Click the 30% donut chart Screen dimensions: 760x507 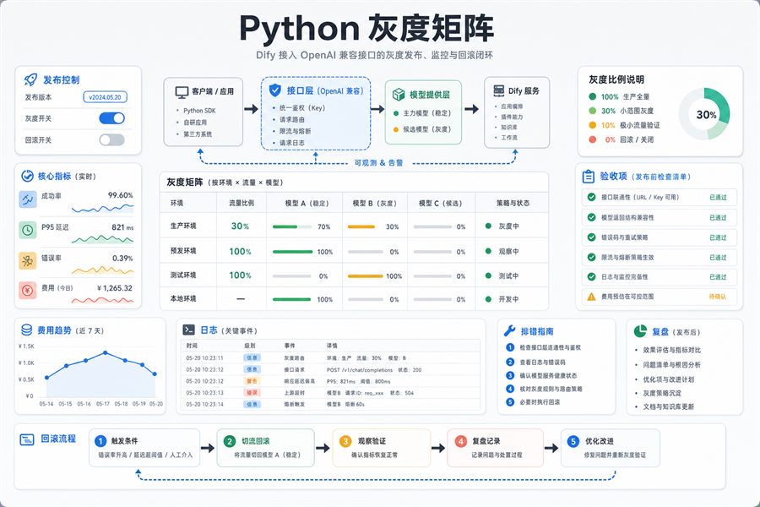(x=704, y=114)
